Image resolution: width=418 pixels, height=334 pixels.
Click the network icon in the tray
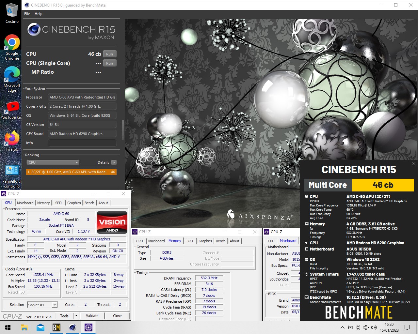366,327
